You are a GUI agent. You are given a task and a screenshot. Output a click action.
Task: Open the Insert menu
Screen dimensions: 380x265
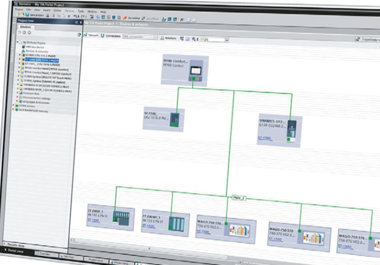pos(47,10)
